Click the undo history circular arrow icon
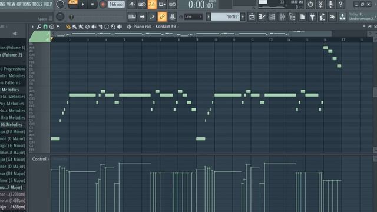 pyautogui.click(x=310, y=4)
